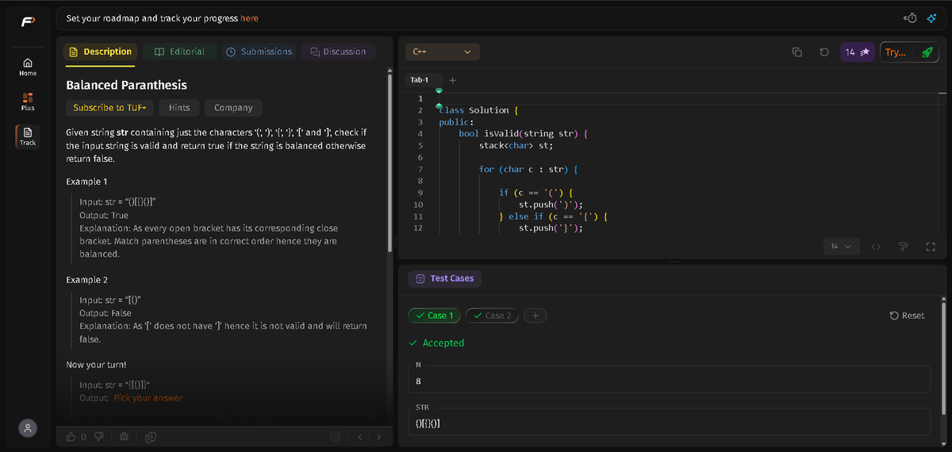The image size is (952, 452).
Task: Open the Track section in sidebar
Action: click(x=28, y=136)
